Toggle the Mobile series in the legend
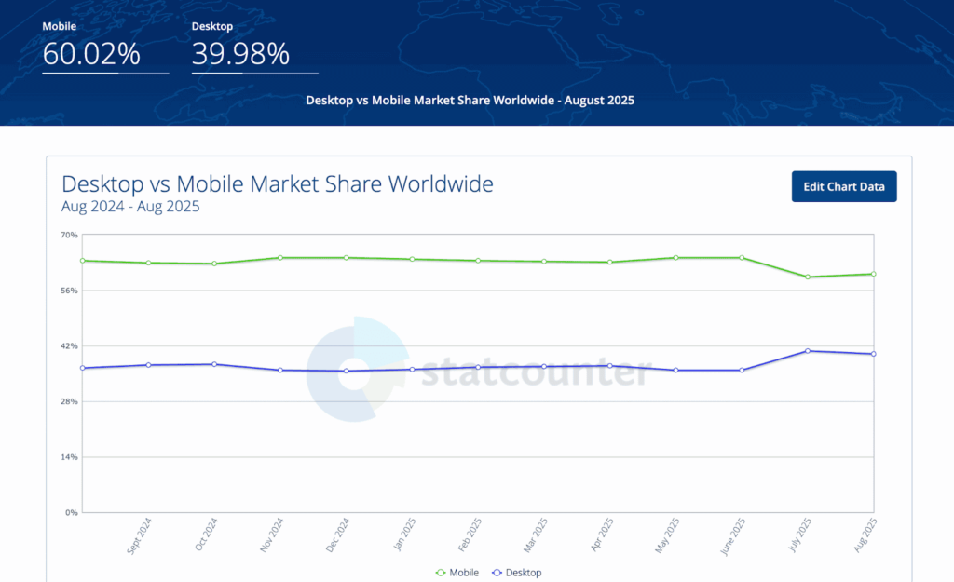The width and height of the screenshot is (954, 582). click(x=457, y=573)
